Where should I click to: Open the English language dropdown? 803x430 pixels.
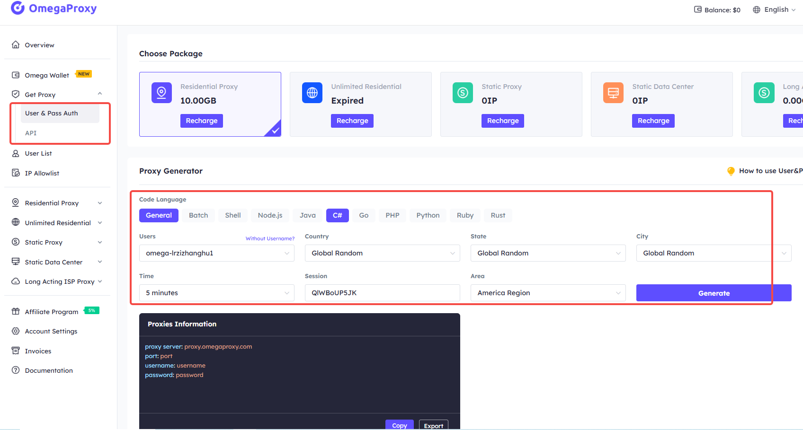tap(775, 9)
